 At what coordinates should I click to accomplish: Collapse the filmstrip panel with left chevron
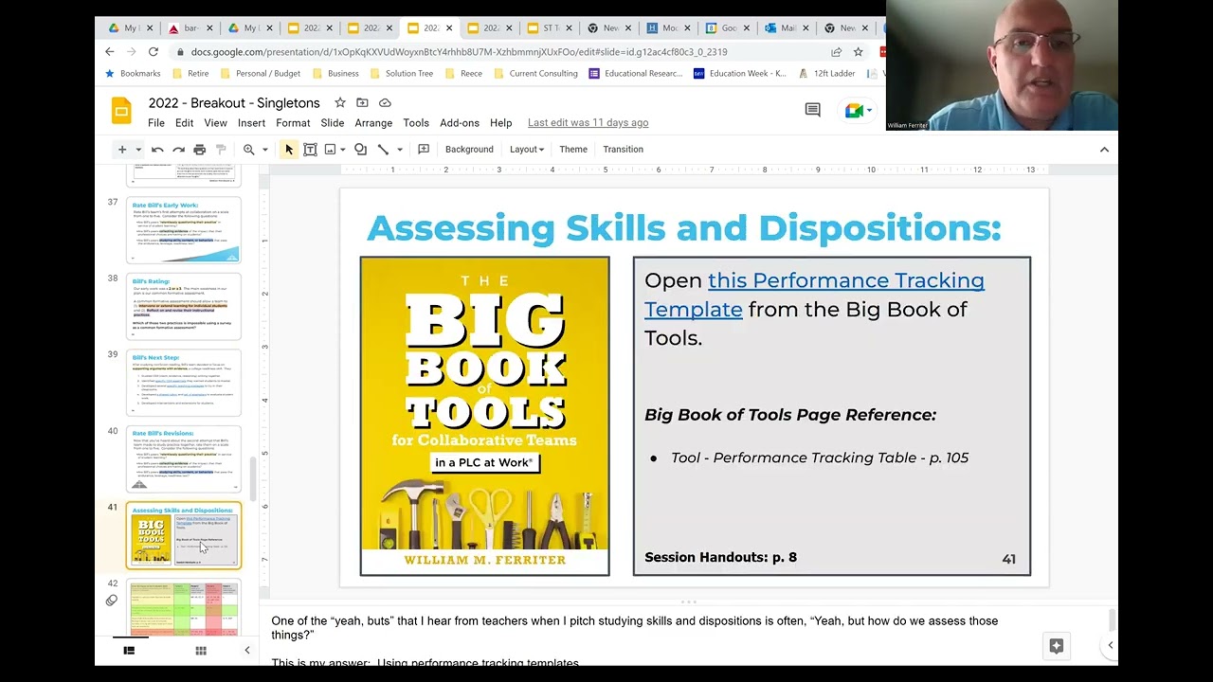247,651
